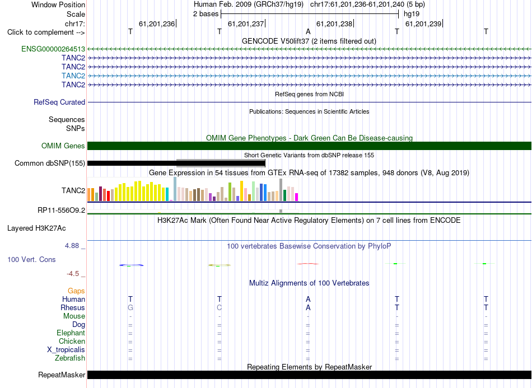This screenshot has width=532, height=388.
Task: Click the Publications 'Sequences' track label
Action: [x=67, y=119]
